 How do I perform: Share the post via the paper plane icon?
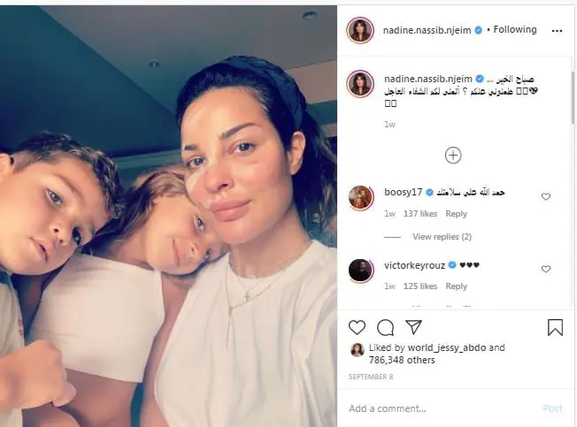click(x=413, y=327)
